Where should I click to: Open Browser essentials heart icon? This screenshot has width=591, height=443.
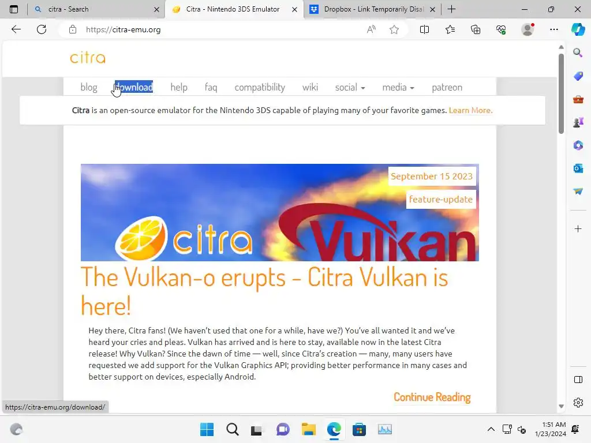(501, 29)
